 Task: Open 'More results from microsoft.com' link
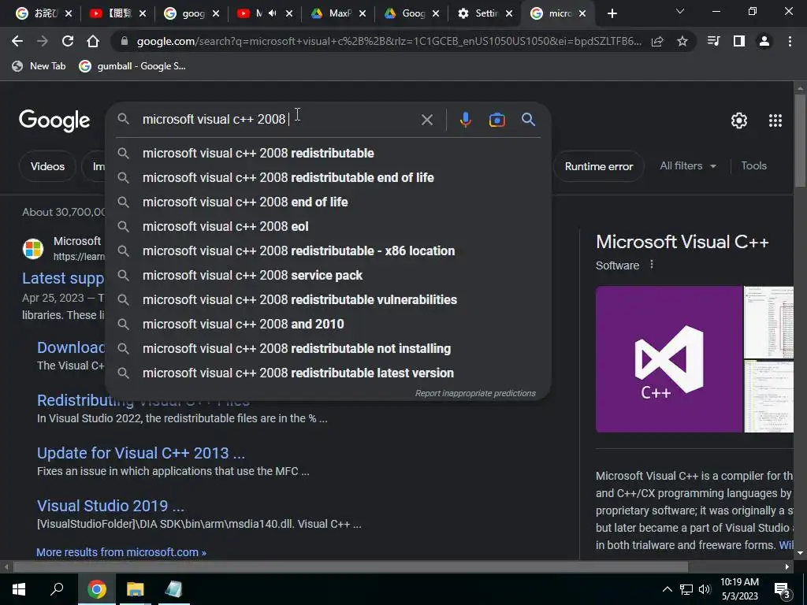[x=121, y=552]
